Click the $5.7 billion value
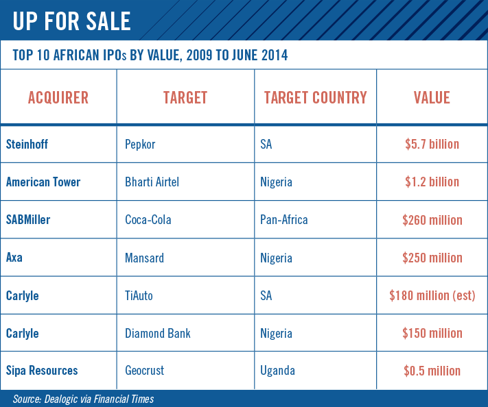 coord(432,144)
